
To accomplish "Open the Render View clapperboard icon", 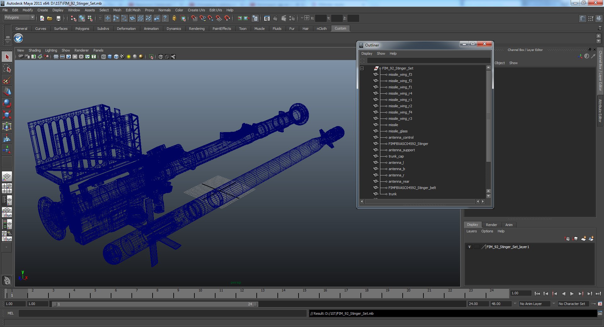I will (x=267, y=19).
